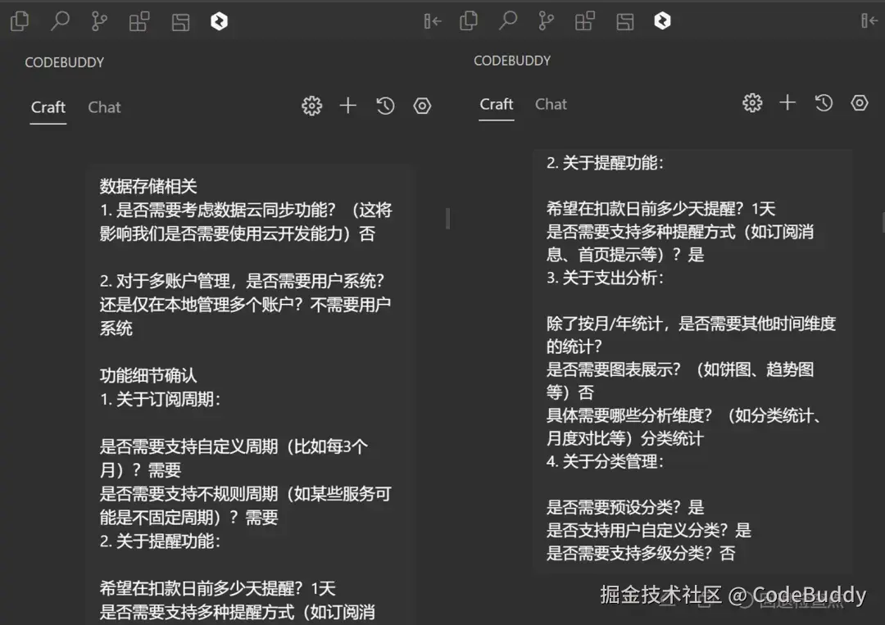Open the CodeBuddy extension from the activity bar
The image size is (885, 625).
pyautogui.click(x=219, y=20)
